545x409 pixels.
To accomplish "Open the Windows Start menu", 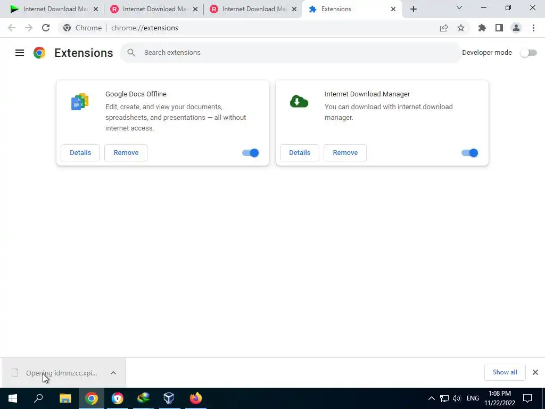I will [x=13, y=398].
